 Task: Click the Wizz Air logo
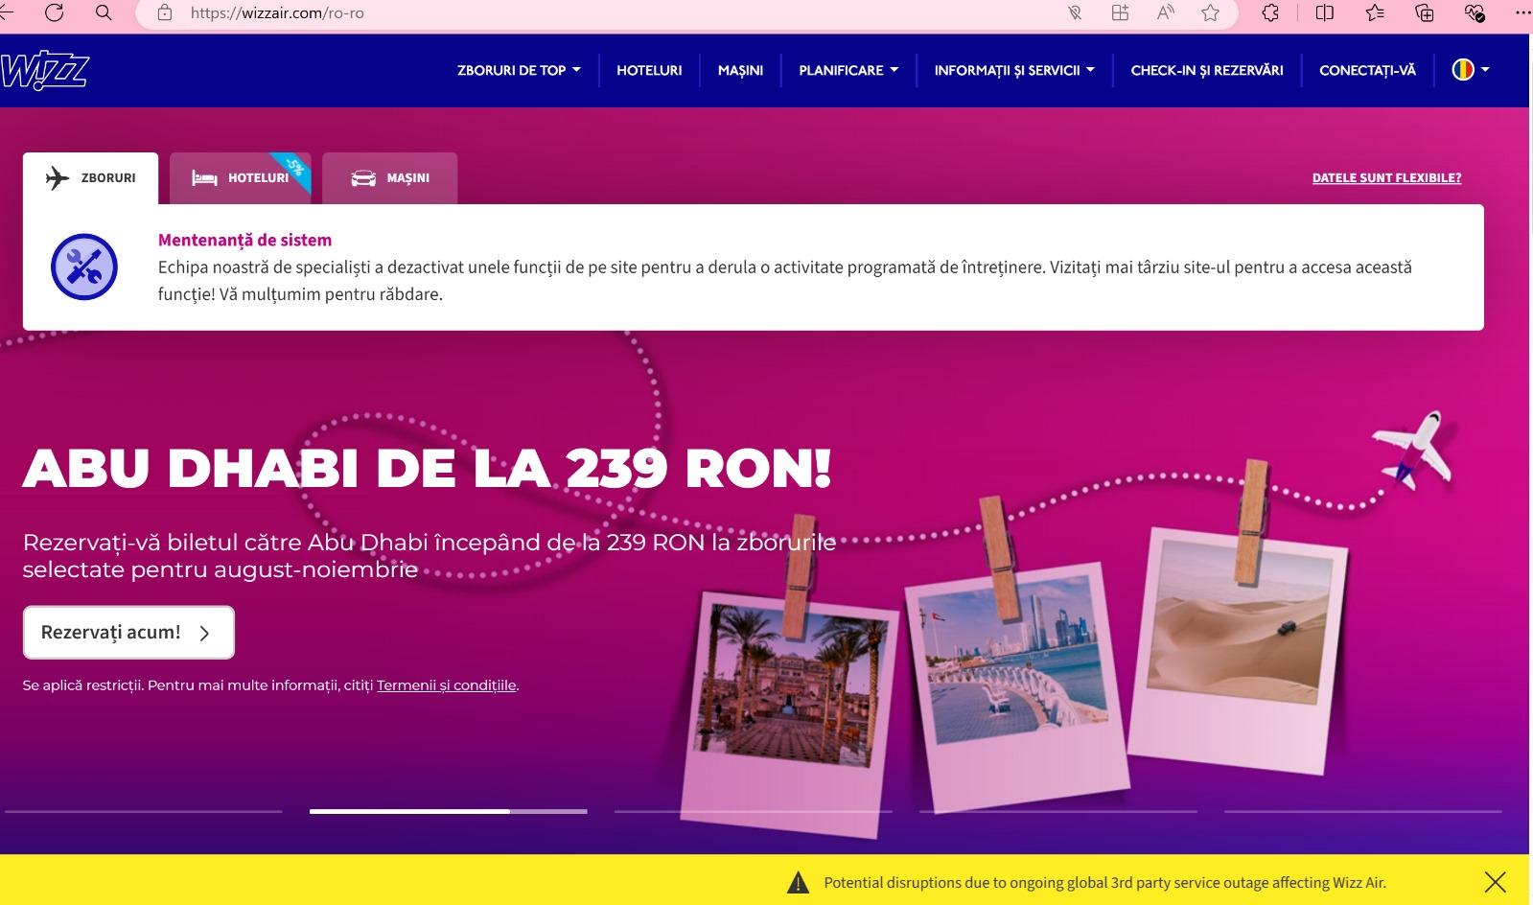pos(45,70)
